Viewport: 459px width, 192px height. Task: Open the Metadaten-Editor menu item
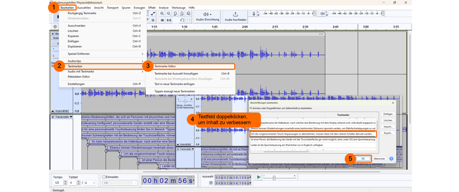pos(103,77)
